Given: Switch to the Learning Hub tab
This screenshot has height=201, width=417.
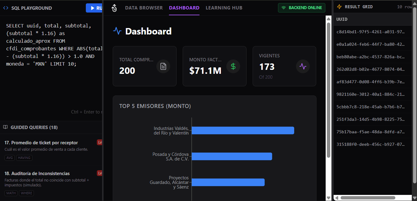Looking at the screenshot, I should point(224,8).
